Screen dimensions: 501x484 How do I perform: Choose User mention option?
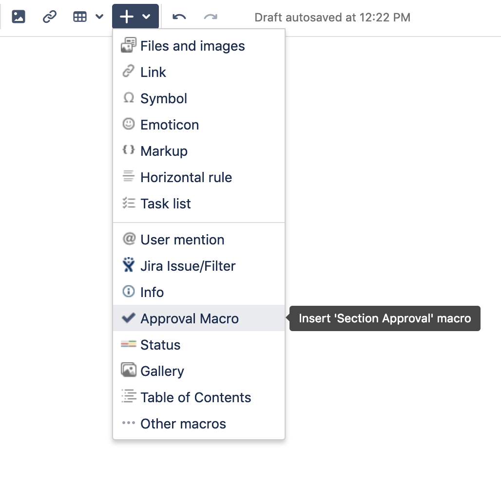182,240
